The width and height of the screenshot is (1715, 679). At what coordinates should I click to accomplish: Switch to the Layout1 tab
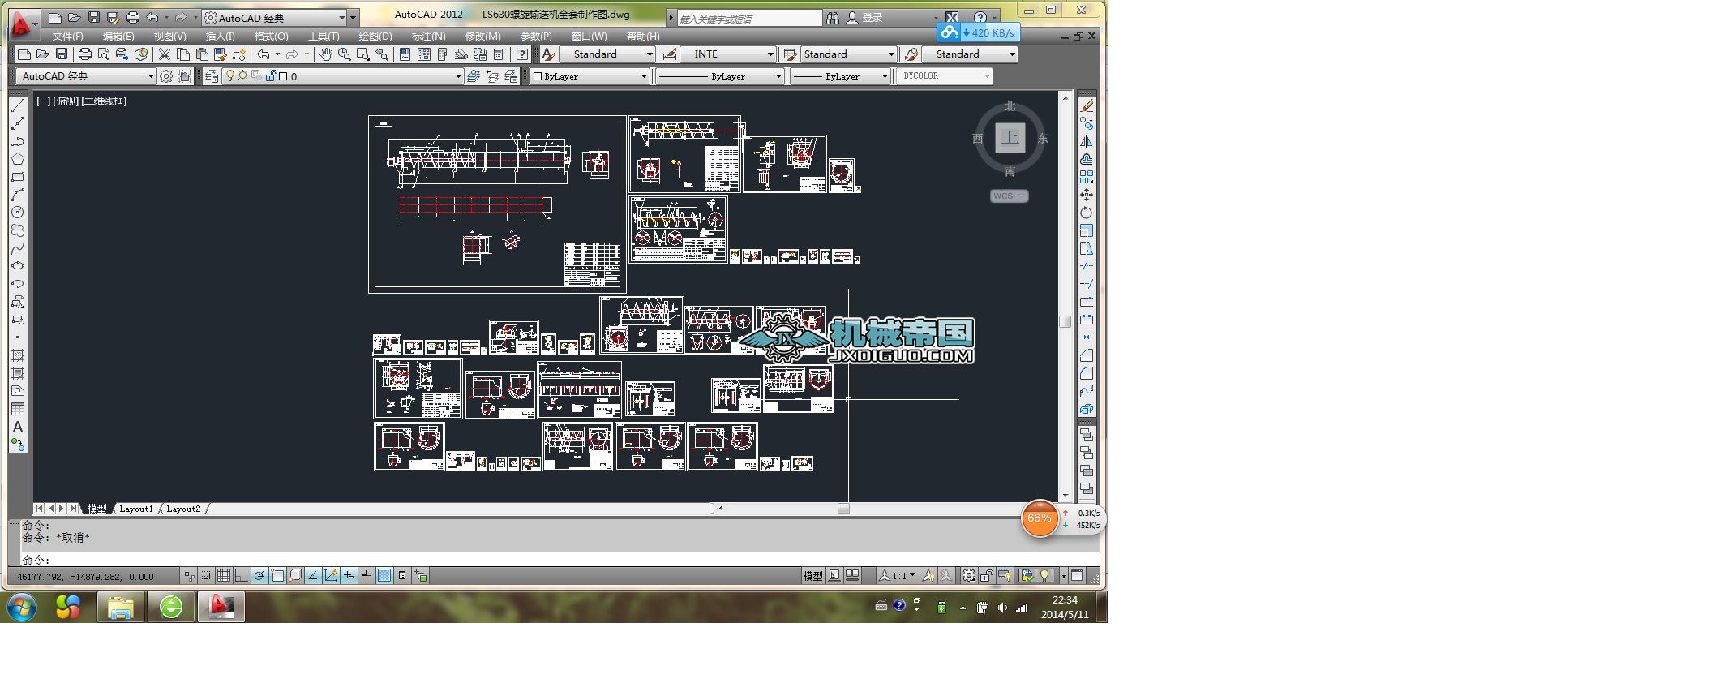tap(136, 509)
